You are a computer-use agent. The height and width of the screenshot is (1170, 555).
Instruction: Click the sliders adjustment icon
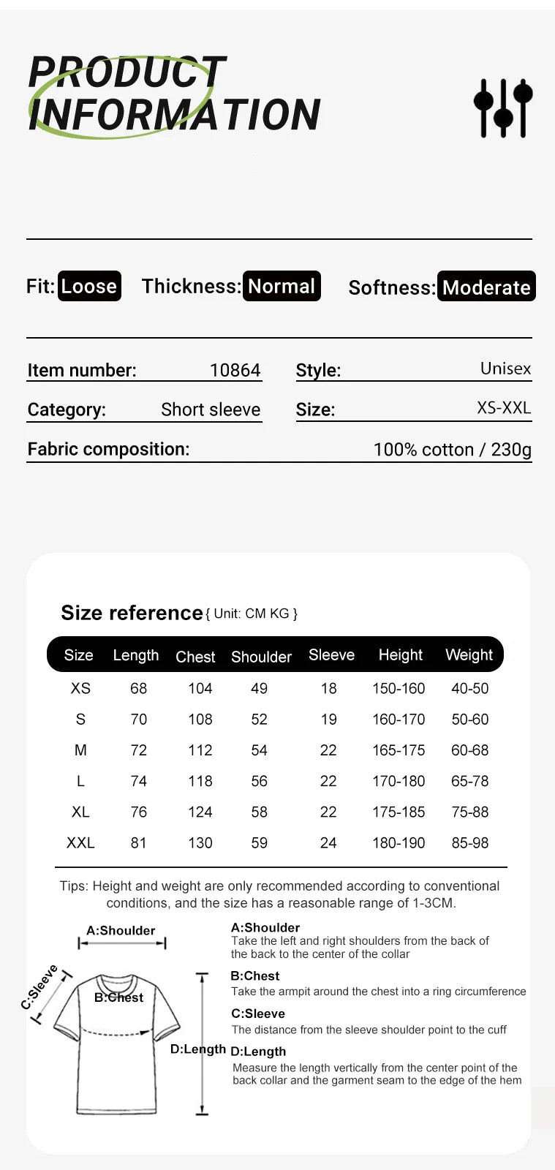coord(503,108)
